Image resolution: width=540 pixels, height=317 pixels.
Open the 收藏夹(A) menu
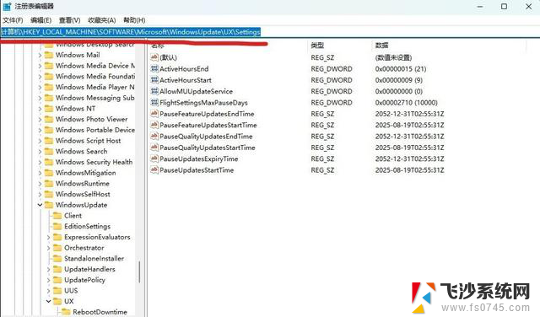point(102,20)
